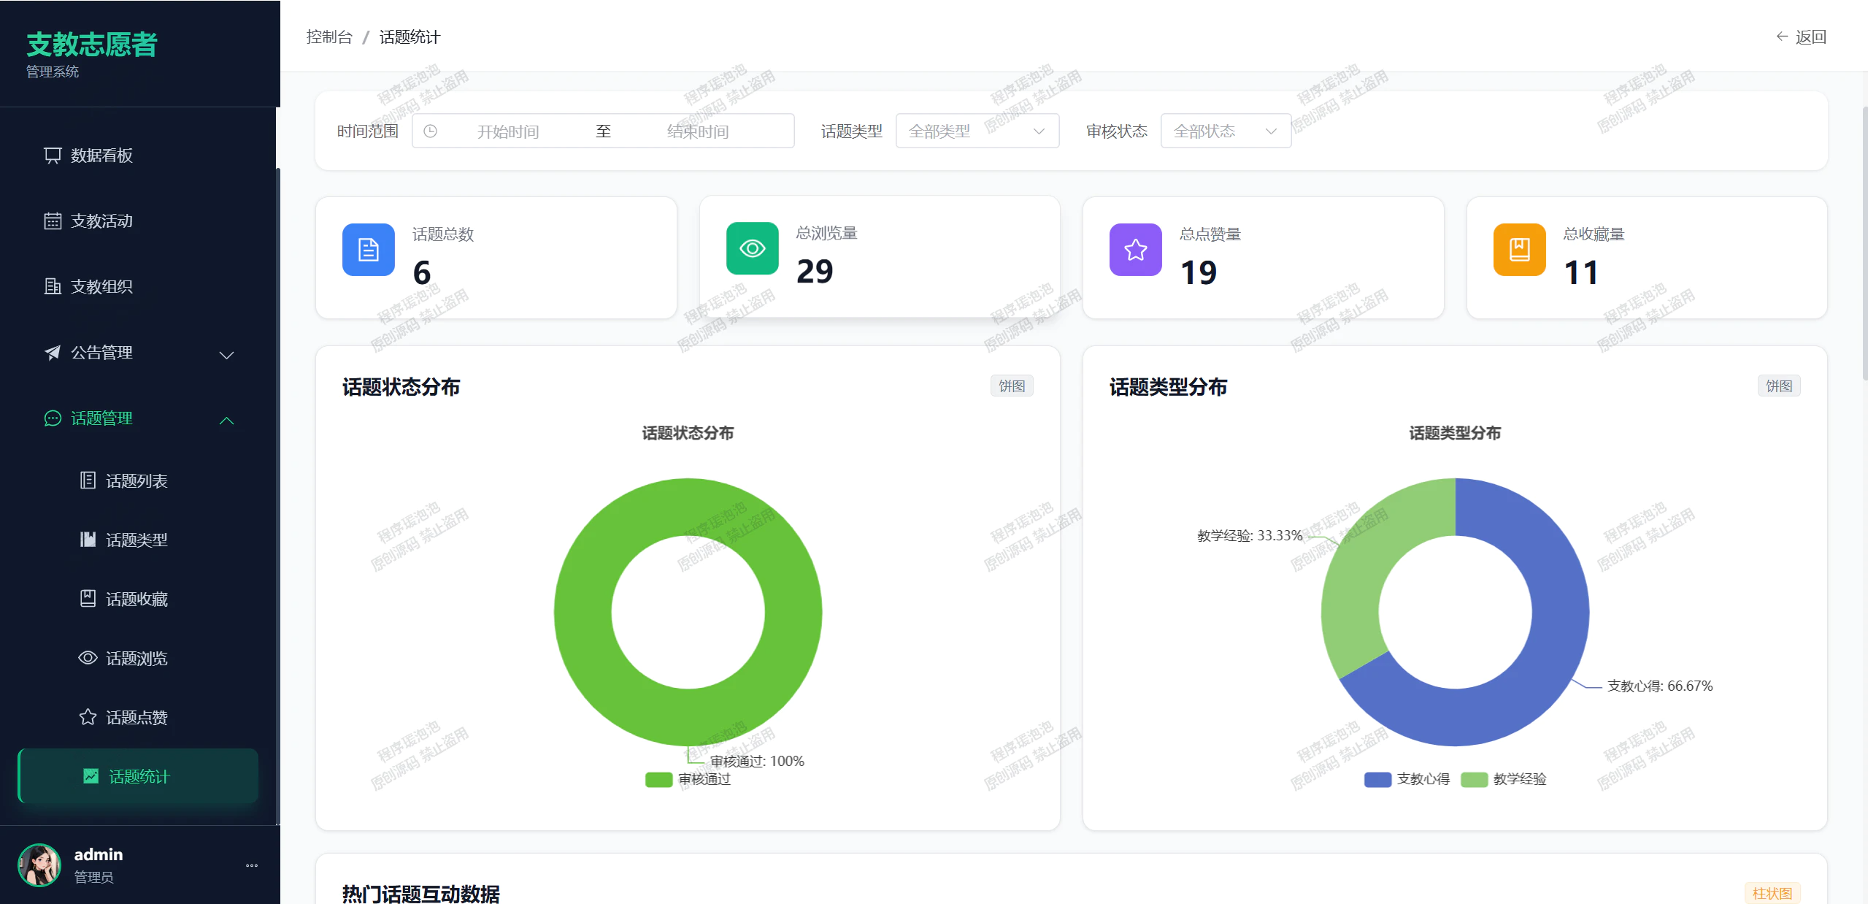Viewport: 1868px width, 904px height.
Task: Go to 话题点赞 submenu item
Action: pyautogui.click(x=138, y=717)
